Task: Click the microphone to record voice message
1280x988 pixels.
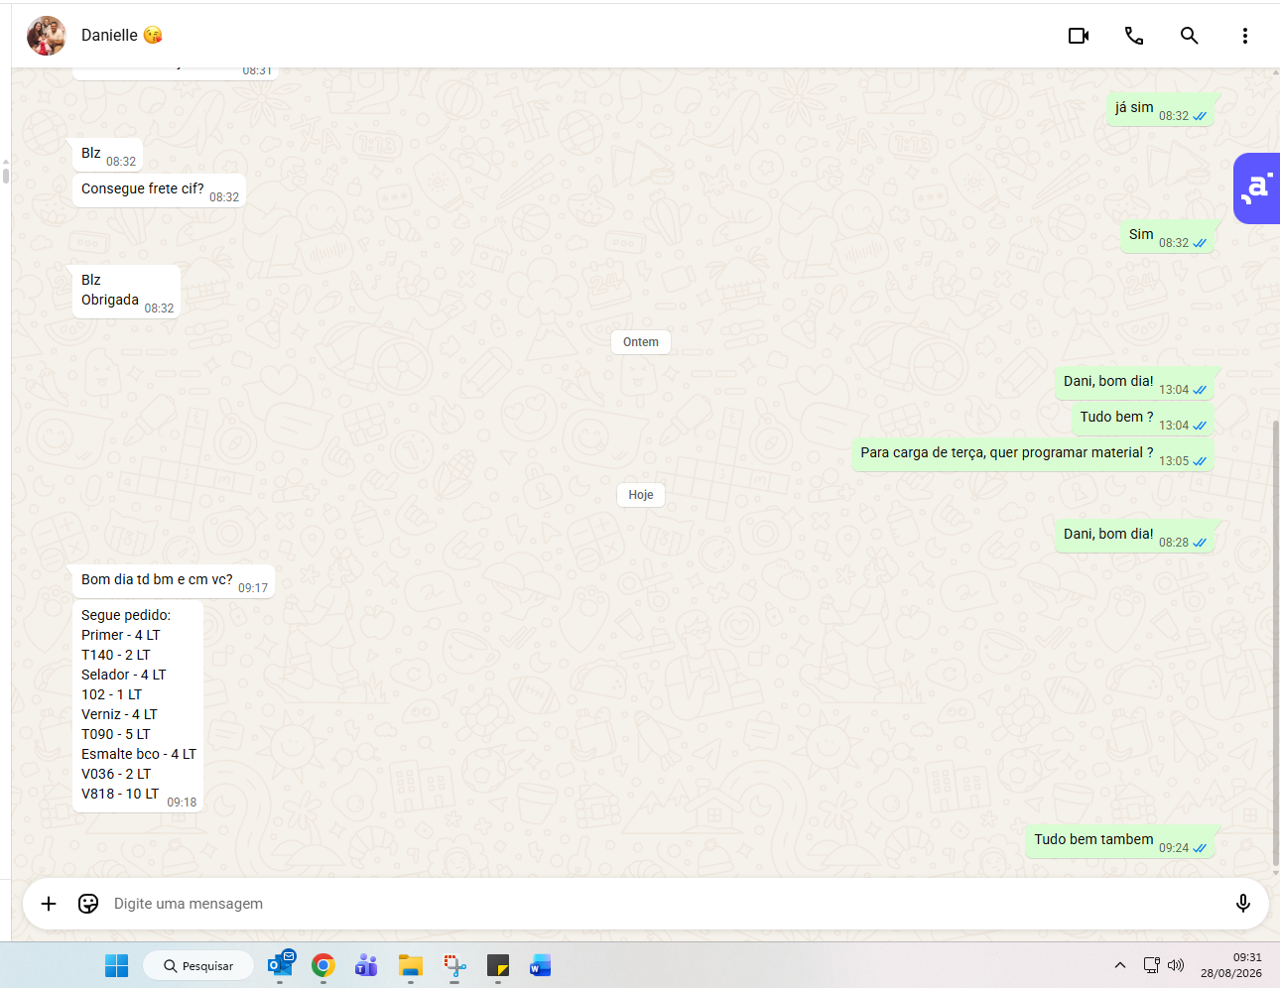Action: (x=1242, y=903)
